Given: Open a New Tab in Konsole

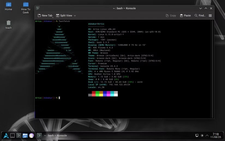Looking at the screenshot, I should tap(45, 16).
